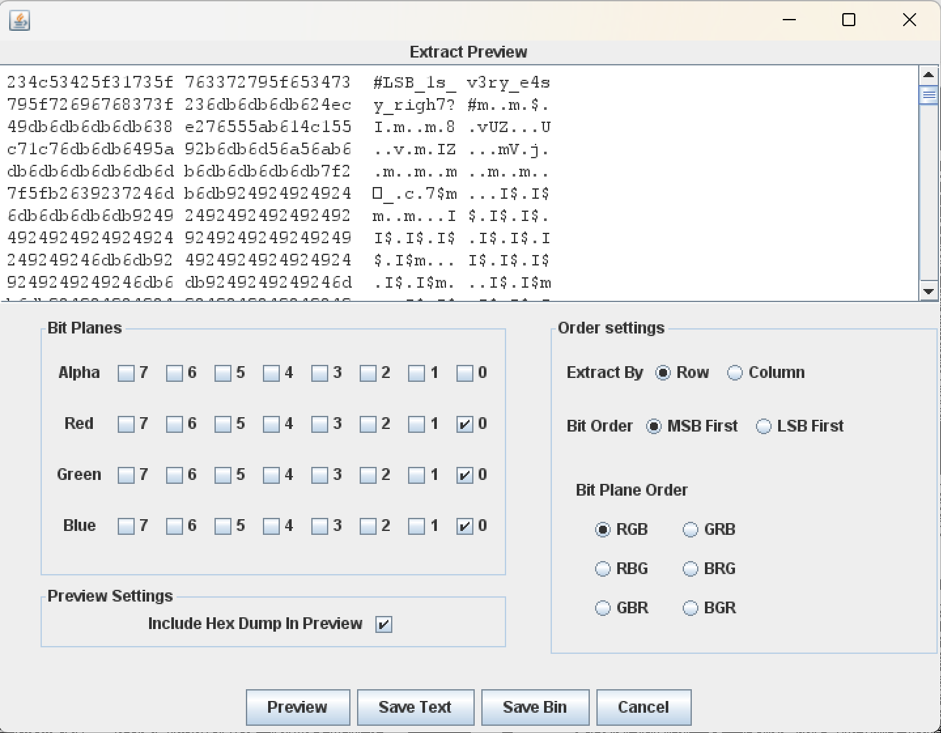Close the Extract Preview window
This screenshot has width=941, height=733.
(910, 20)
